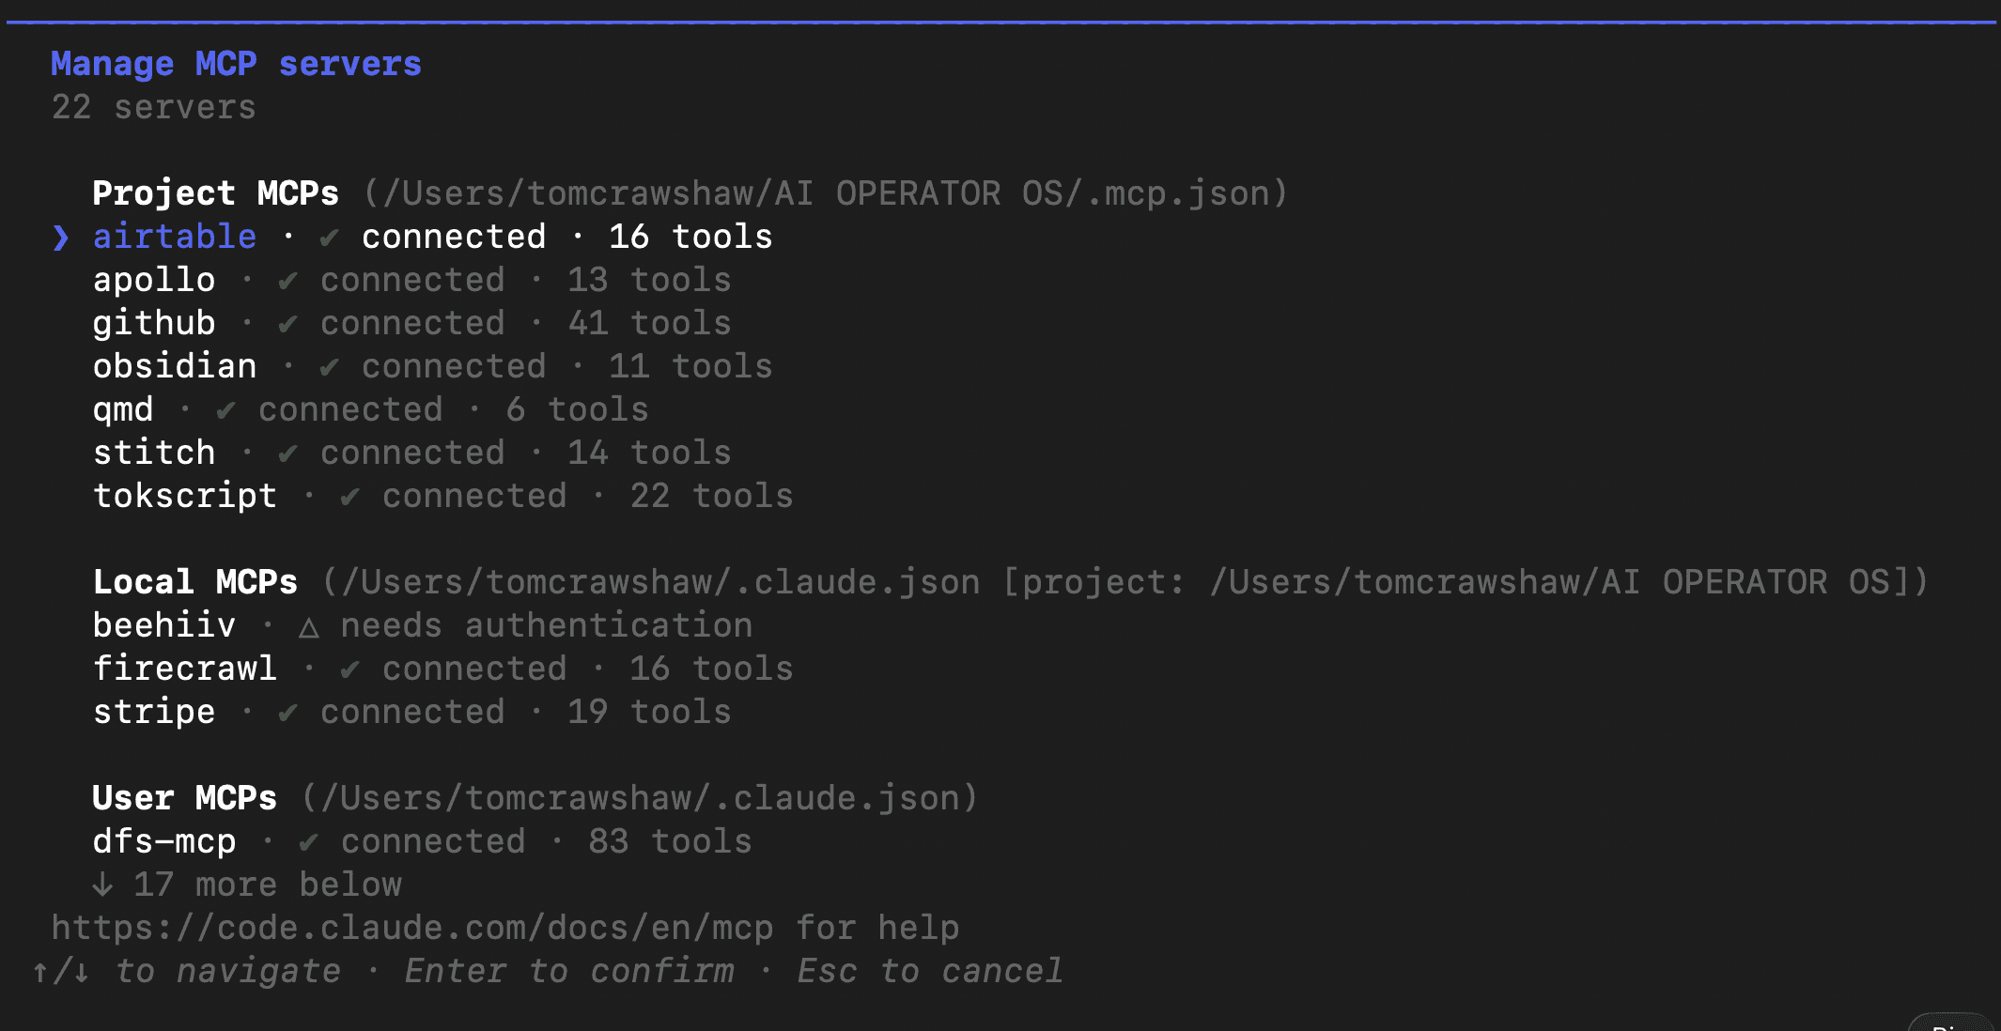Click the checkmark next to stripe
Viewport: 2001px width, 1031px height.
click(x=287, y=713)
